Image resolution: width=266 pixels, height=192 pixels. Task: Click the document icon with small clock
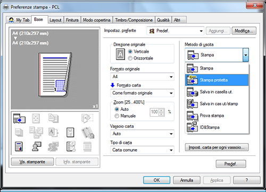point(71,146)
